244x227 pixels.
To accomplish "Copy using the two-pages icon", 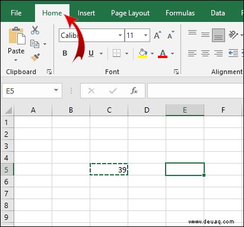I will (x=34, y=44).
